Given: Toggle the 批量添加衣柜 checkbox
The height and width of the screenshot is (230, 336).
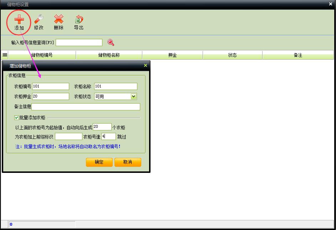Looking at the screenshot, I should pos(16,117).
